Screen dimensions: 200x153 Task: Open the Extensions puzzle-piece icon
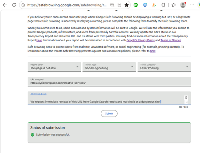point(163,5)
